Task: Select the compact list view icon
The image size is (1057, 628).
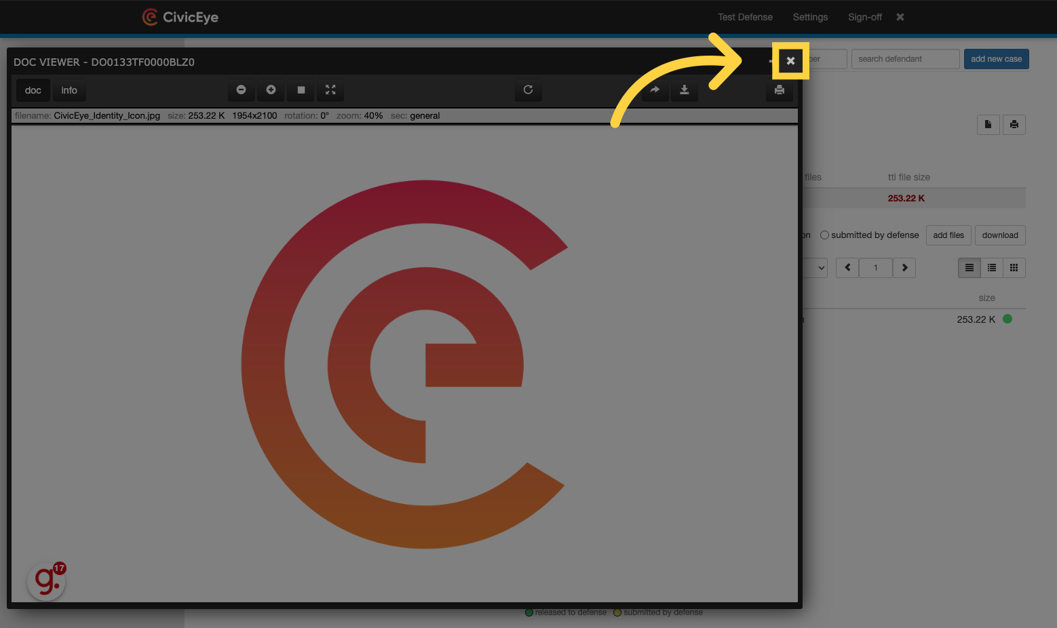Action: click(969, 268)
